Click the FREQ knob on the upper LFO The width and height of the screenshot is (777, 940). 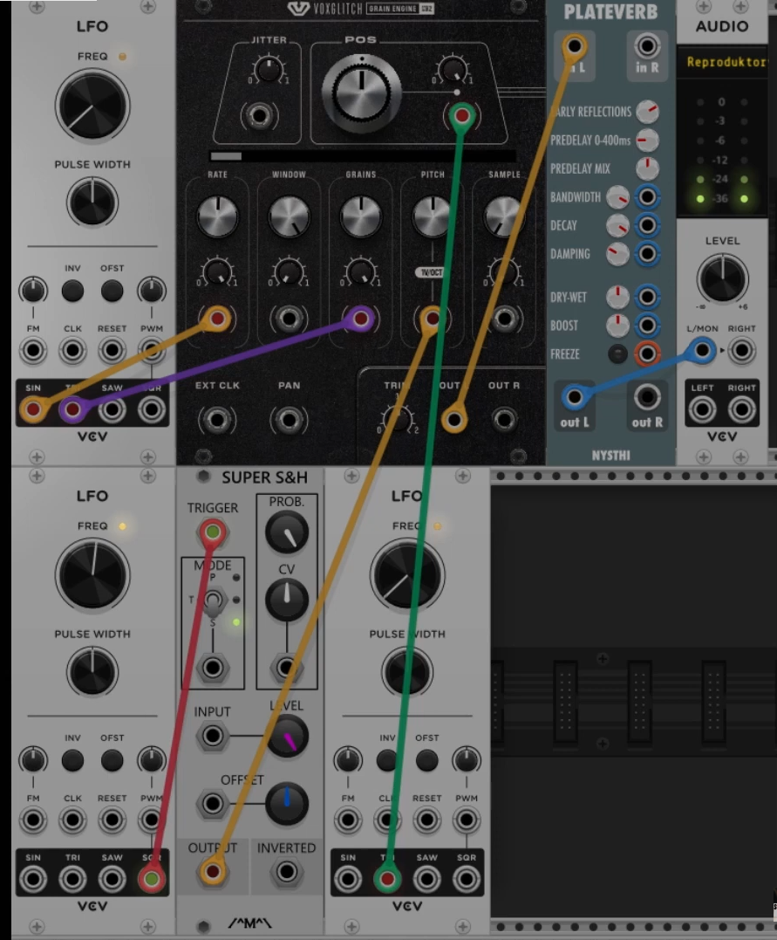[x=92, y=106]
